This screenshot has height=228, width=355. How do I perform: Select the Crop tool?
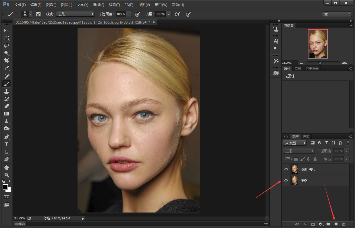tap(6, 61)
